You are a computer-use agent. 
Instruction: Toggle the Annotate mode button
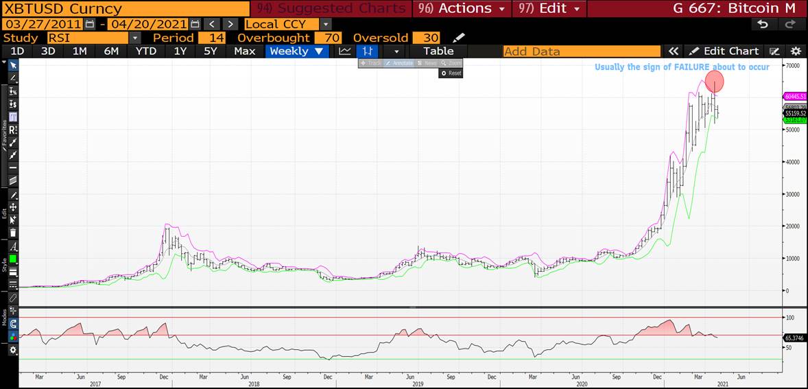[x=399, y=63]
